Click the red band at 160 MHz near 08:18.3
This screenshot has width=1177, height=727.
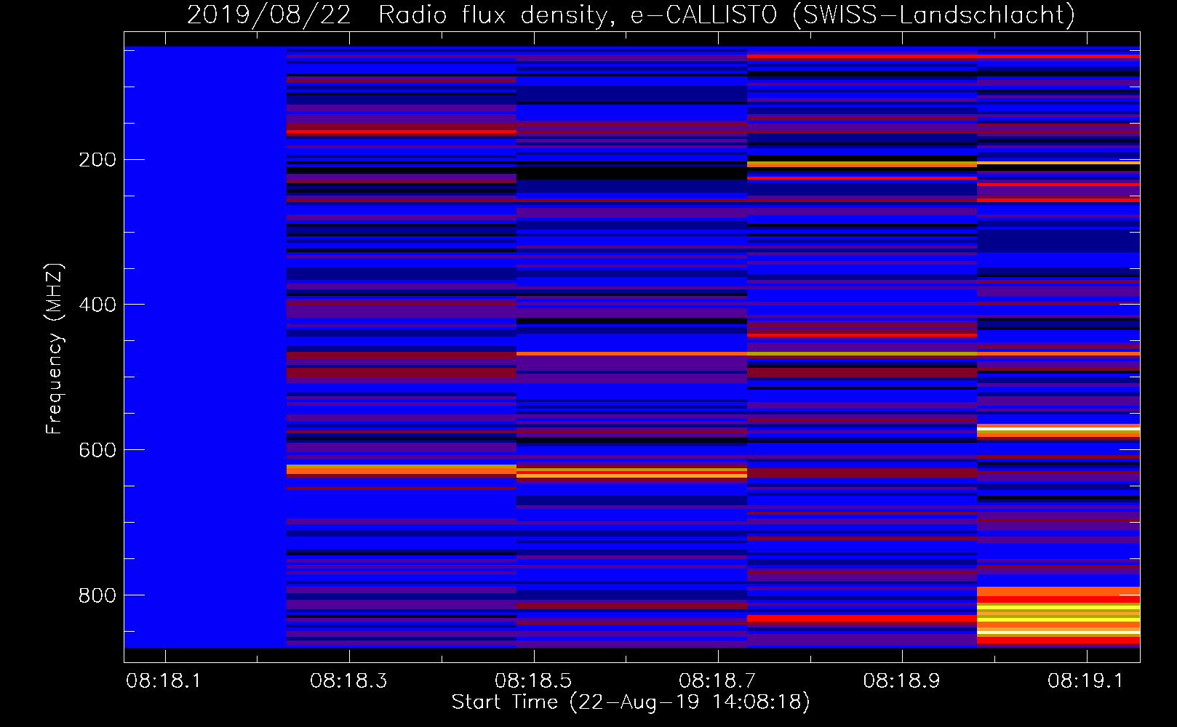click(x=401, y=132)
